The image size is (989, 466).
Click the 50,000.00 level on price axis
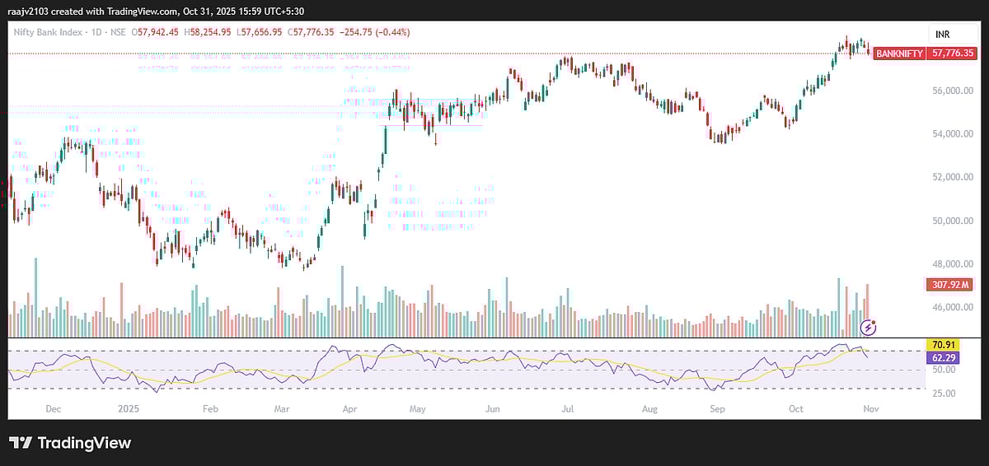tap(952, 221)
